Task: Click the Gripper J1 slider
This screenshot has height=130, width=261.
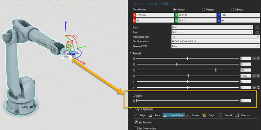Action: coord(188,101)
